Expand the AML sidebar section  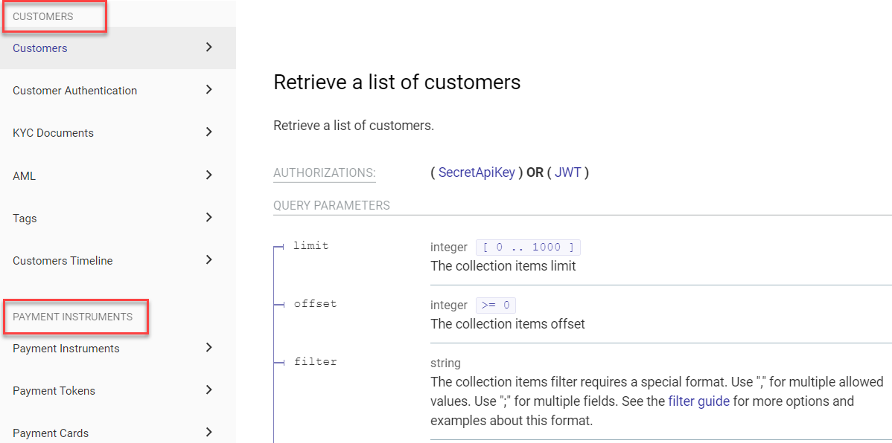(x=23, y=175)
